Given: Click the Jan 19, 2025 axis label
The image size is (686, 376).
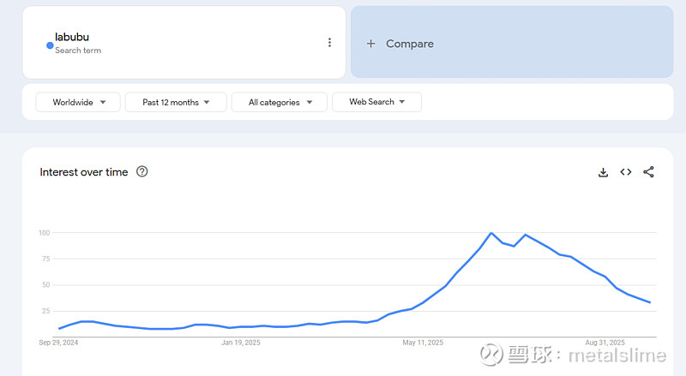Looking at the screenshot, I should point(241,343).
